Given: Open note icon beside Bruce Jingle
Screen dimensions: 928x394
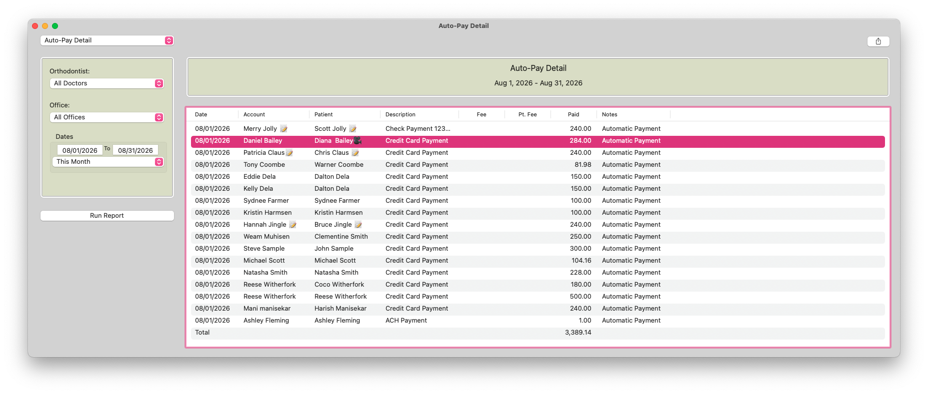Looking at the screenshot, I should (358, 225).
